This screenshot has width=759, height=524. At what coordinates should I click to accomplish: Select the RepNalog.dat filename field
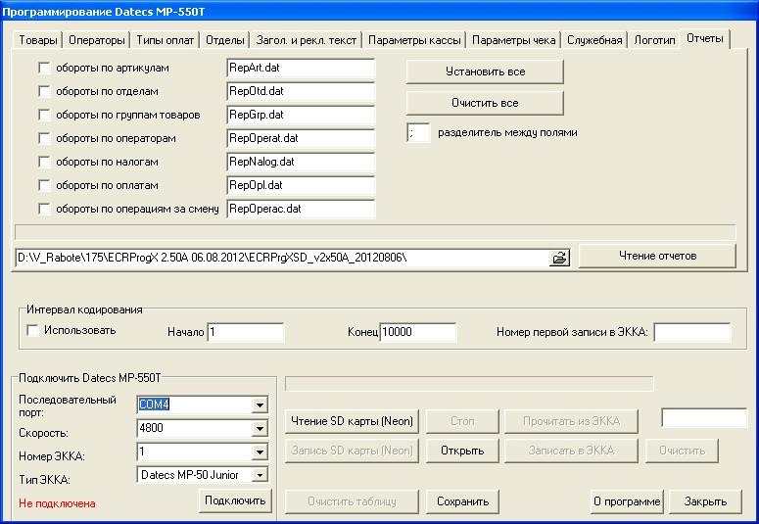[x=301, y=162]
